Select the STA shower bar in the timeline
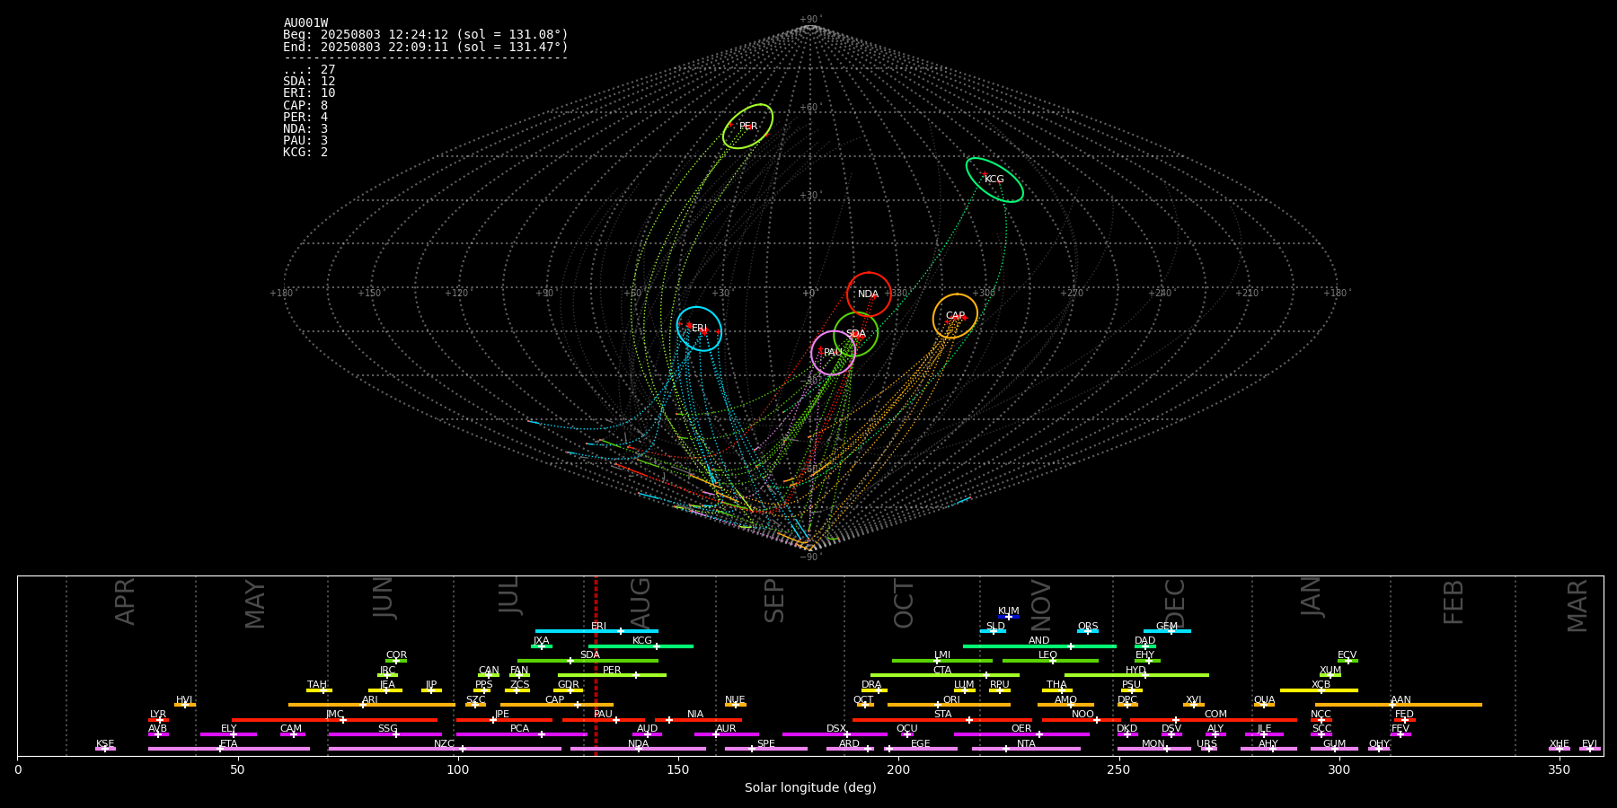1617x808 pixels. point(942,720)
